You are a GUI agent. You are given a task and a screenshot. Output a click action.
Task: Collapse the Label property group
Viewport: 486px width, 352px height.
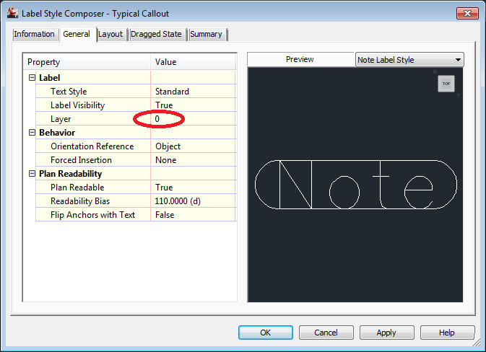point(32,78)
